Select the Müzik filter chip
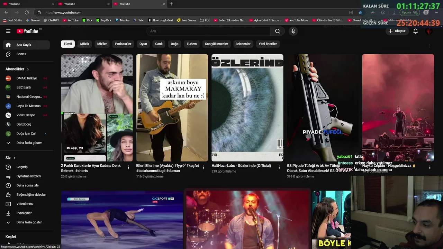The image size is (443, 249). point(85,44)
